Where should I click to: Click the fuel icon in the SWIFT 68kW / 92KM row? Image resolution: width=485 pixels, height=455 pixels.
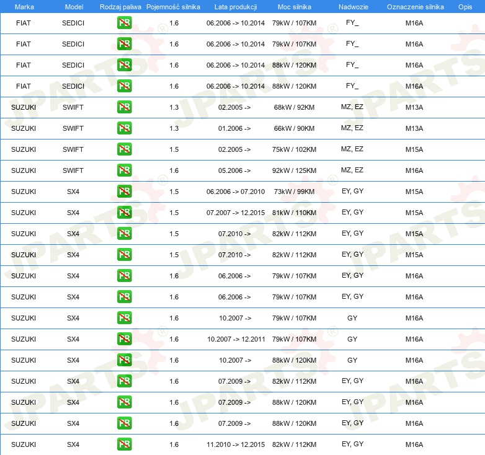click(x=124, y=107)
